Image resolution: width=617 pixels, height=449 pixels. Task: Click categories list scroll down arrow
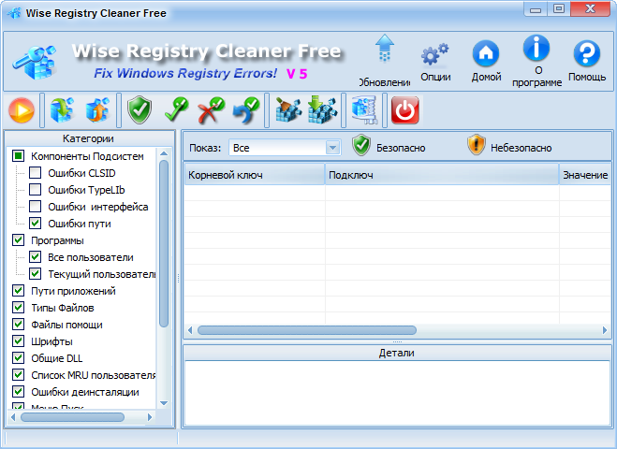[164, 403]
